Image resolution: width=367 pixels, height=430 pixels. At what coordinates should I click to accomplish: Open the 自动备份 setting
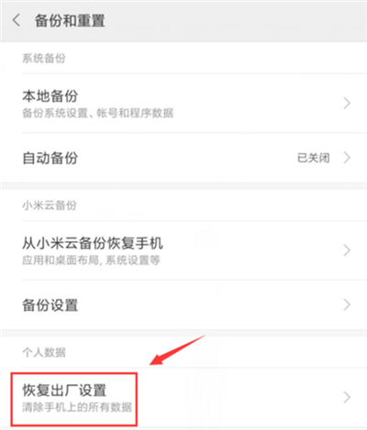pos(183,158)
